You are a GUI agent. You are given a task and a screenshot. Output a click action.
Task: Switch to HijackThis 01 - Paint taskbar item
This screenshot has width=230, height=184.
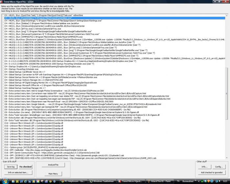coord(159,181)
